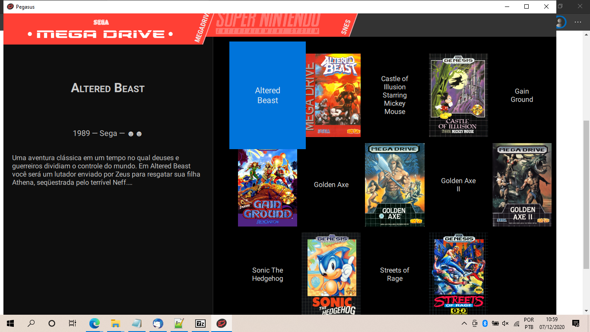Click the first smiley icon beside Sega
590x332 pixels.
coord(130,134)
